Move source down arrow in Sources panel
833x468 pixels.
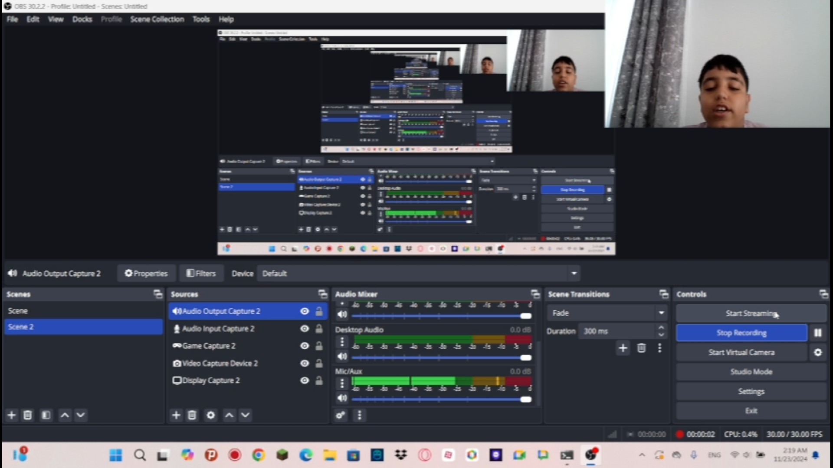pyautogui.click(x=246, y=415)
